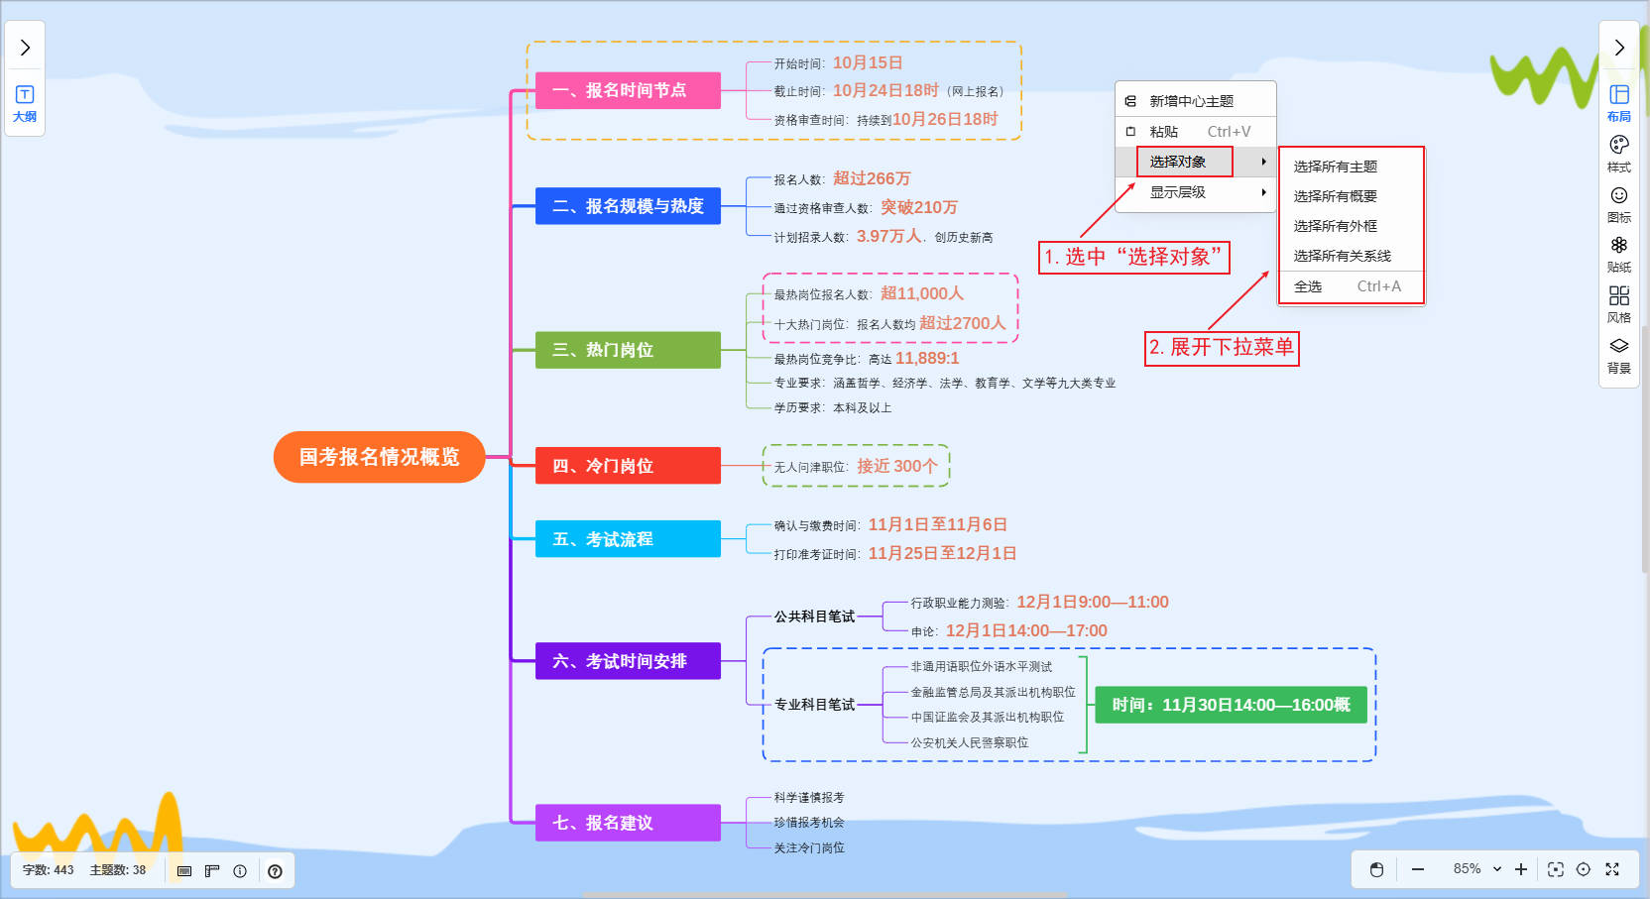Image resolution: width=1650 pixels, height=899 pixels.
Task: Select the central topic 国考报名情况概览
Action: (379, 457)
